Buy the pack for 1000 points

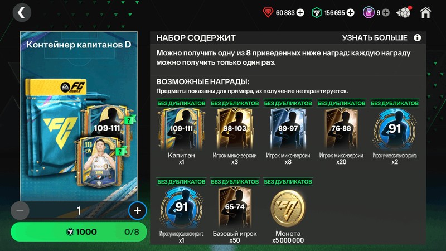79,231
